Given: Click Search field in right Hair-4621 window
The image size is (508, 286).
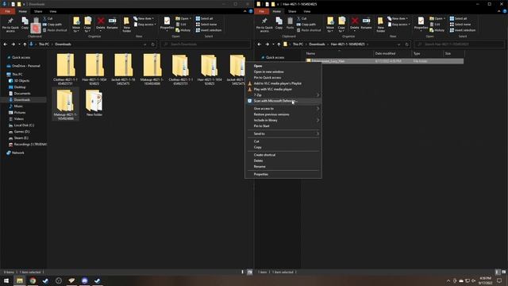Looking at the screenshot, I should pos(460,44).
